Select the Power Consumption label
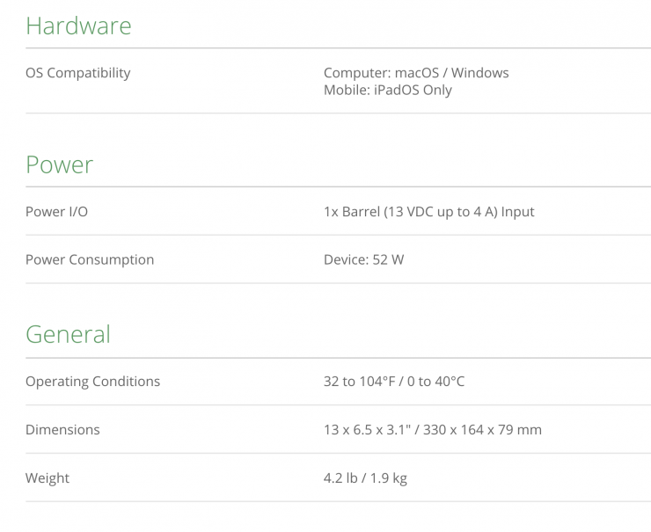This screenshot has width=651, height=532. tap(90, 259)
